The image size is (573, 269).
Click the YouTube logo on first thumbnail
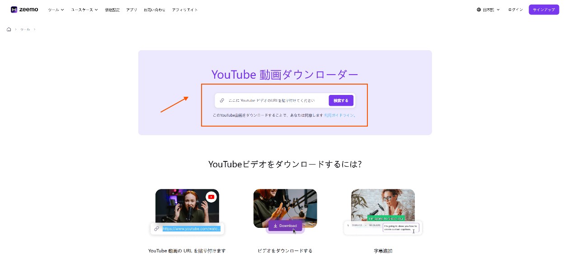point(211,197)
